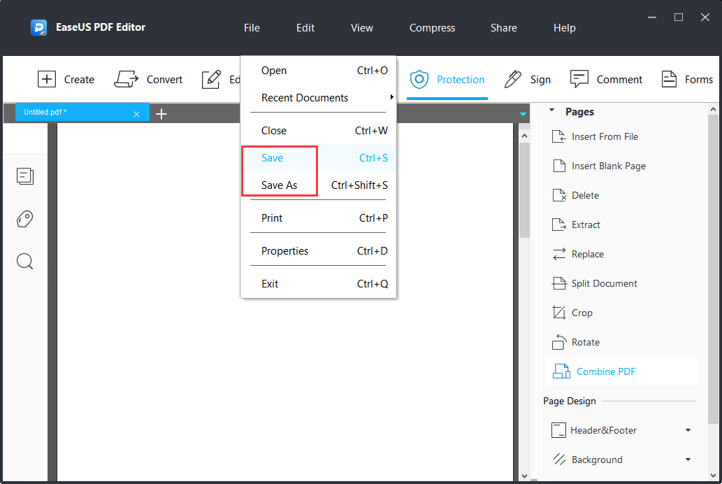Click the right panel scrollbar down arrow
This screenshot has width=722, height=484.
click(x=713, y=475)
